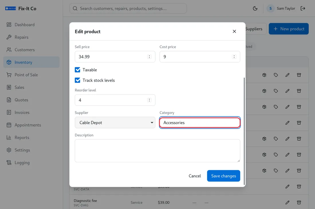Click the Sam Taylor user name

[286, 8]
